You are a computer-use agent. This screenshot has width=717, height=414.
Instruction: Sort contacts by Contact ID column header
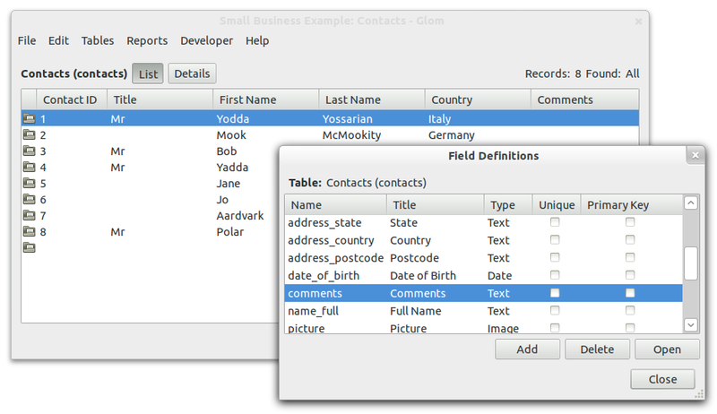72,99
